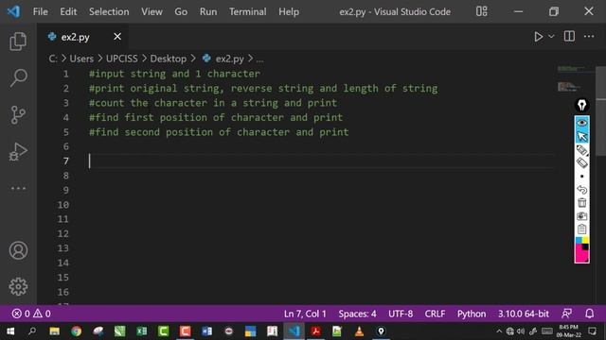606x340 pixels.
Task: Open the Edit menu
Action: click(x=68, y=12)
